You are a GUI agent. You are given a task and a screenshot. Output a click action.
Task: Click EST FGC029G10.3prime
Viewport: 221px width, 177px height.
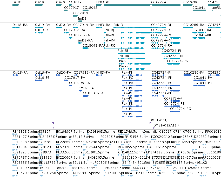(166, 137)
